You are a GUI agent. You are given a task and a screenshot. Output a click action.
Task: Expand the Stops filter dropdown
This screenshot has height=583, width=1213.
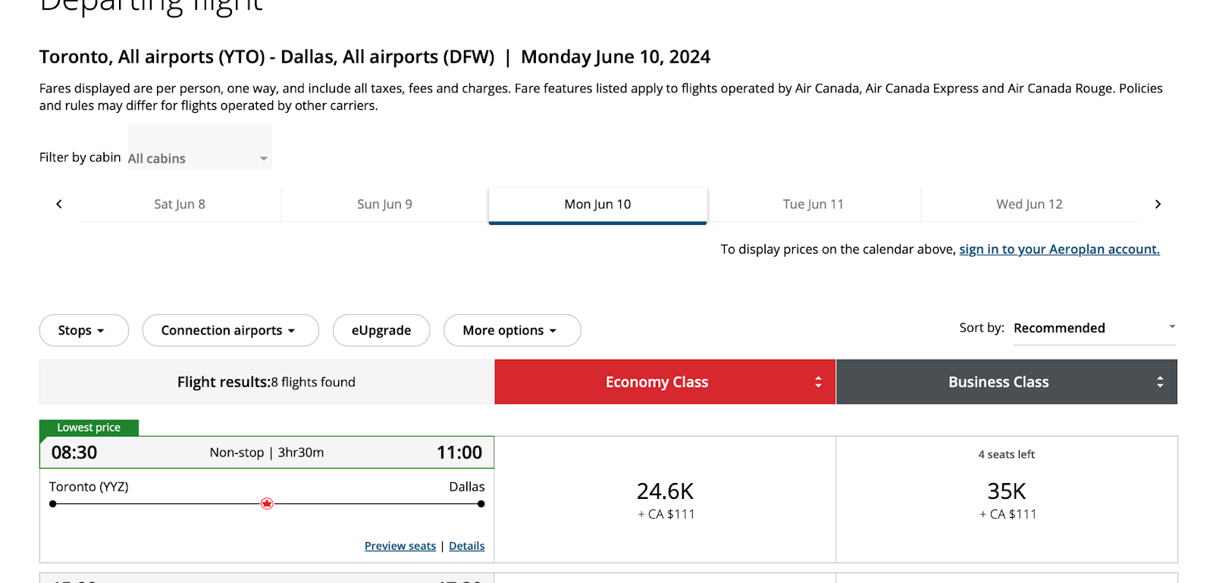tap(84, 330)
